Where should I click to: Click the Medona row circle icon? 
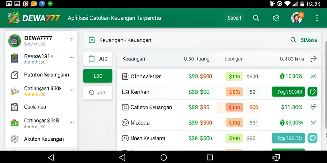(x=125, y=123)
